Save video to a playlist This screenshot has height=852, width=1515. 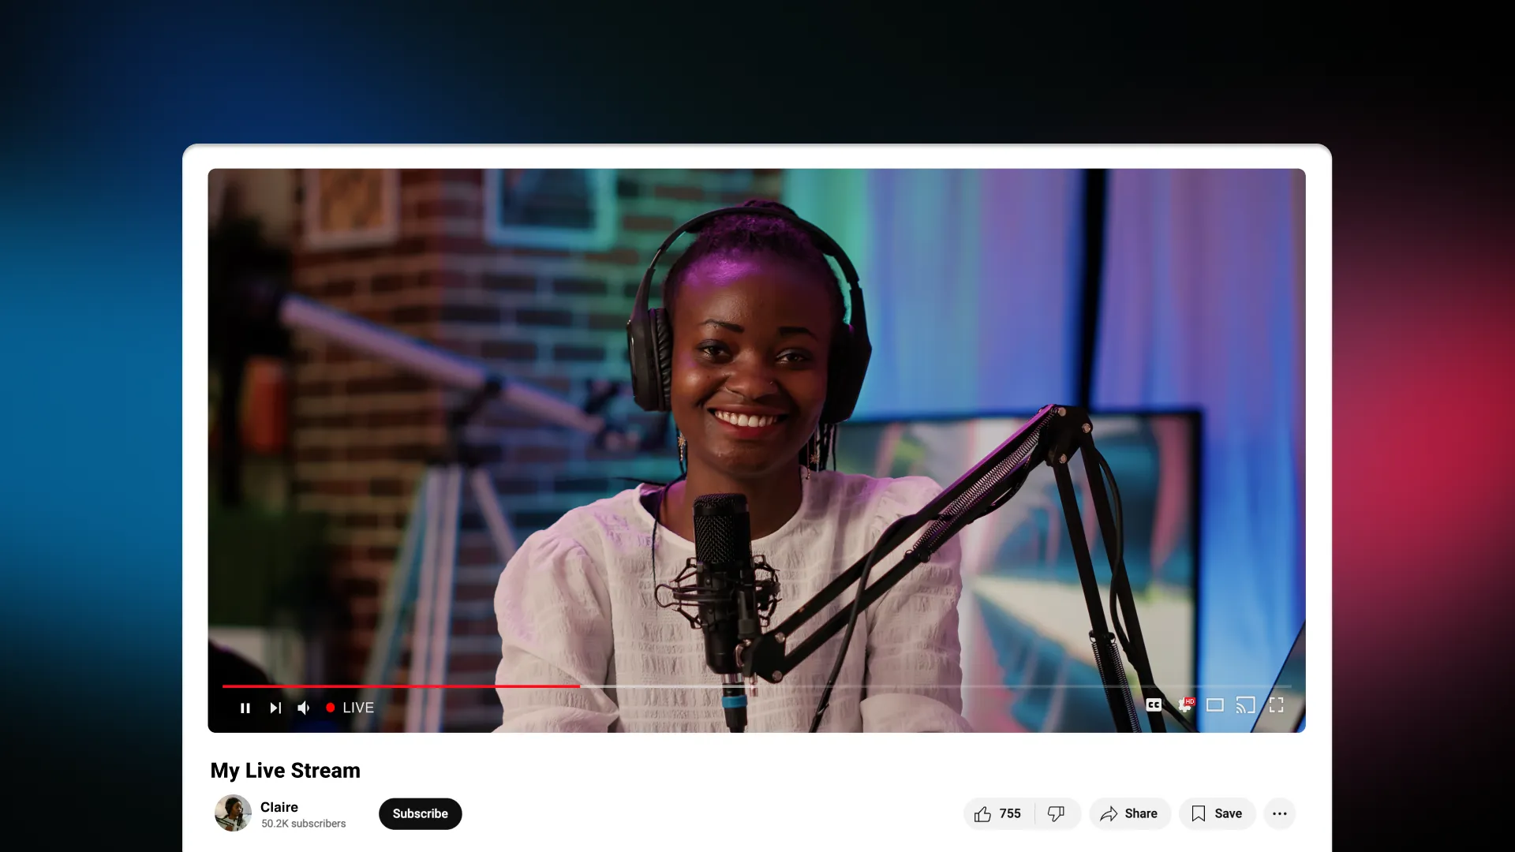pos(1217,813)
